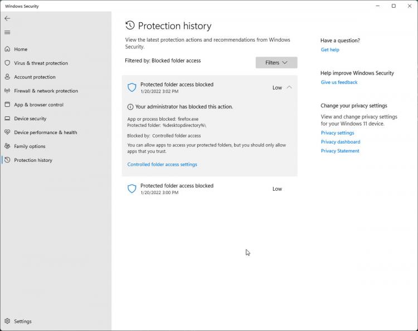Click 'Filtered by: Blocked folder access' text
This screenshot has width=418, height=331.
tap(163, 61)
